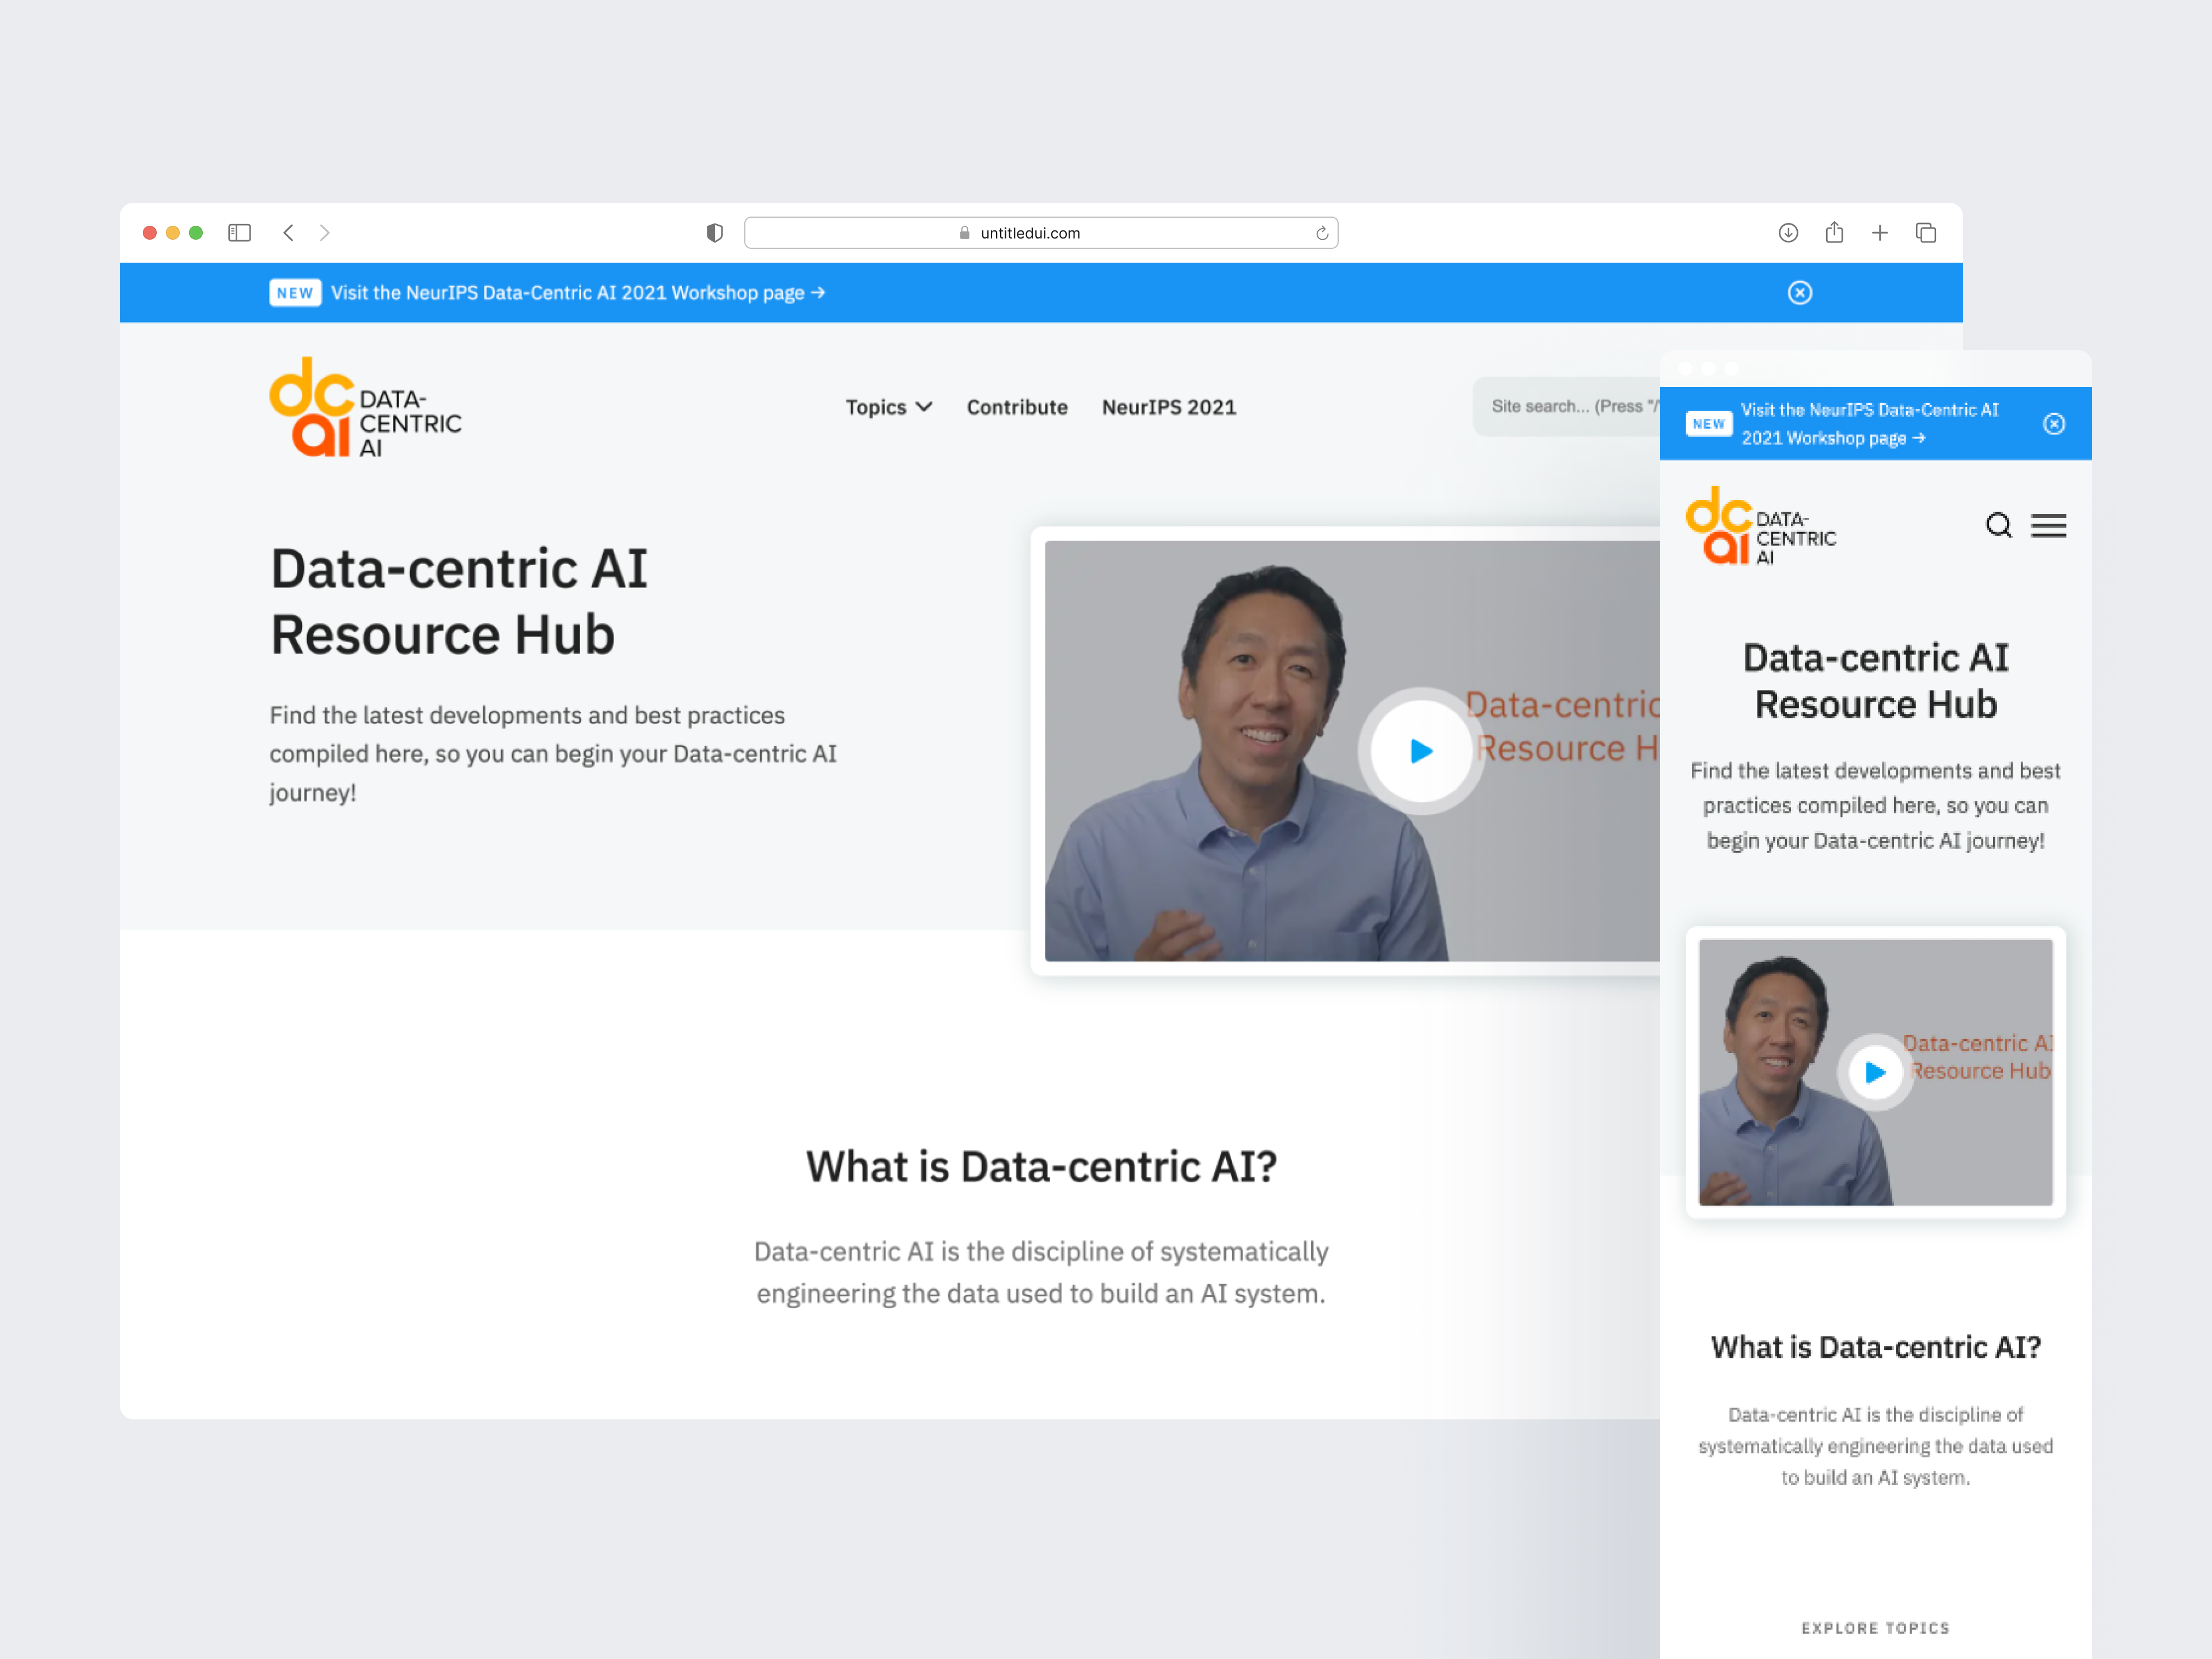This screenshot has height=1659, width=2212.
Task: Dismiss the NeurIPS workshop banner
Action: pyautogui.click(x=1799, y=292)
